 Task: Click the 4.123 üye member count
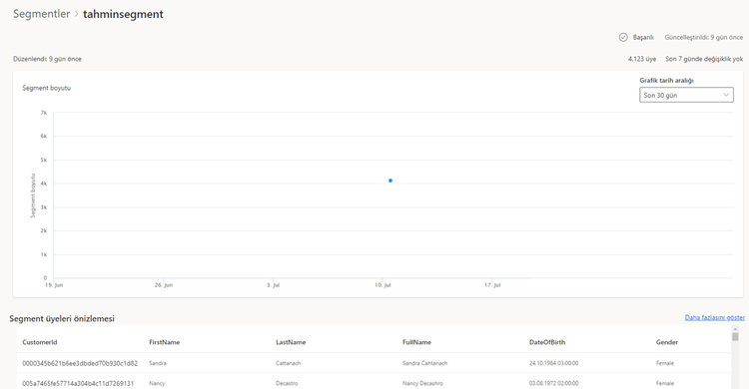[642, 59]
